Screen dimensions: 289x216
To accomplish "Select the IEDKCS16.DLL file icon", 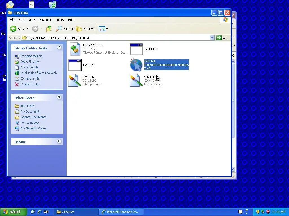I will (75, 49).
